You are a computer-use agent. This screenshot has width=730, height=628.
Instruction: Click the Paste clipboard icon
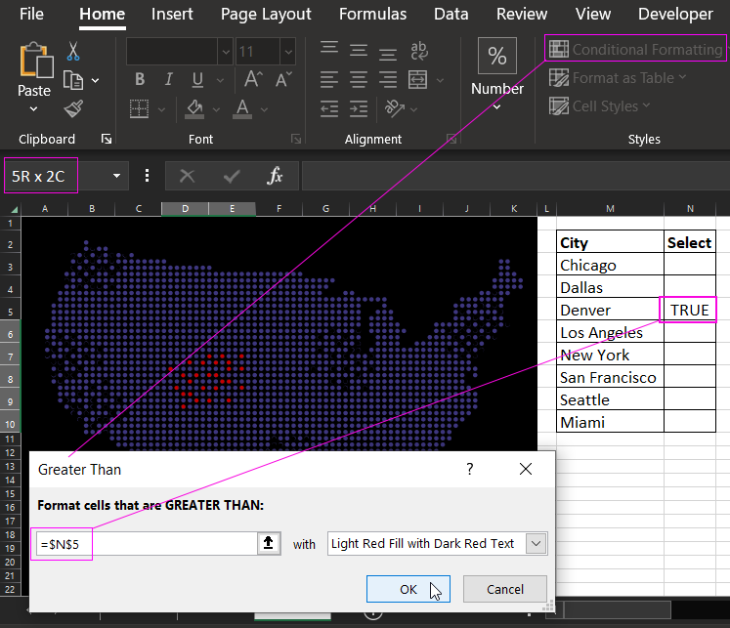tap(34, 62)
